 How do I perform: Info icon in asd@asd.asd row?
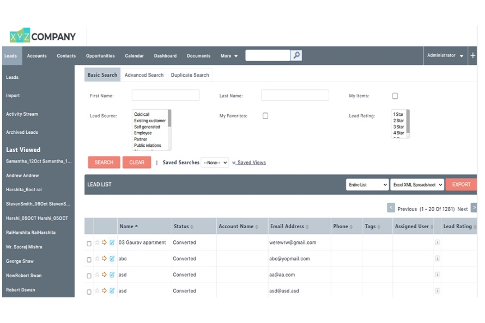[437, 291]
